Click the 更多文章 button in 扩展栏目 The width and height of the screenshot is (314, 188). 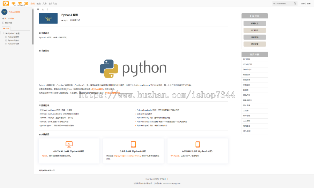255,44
